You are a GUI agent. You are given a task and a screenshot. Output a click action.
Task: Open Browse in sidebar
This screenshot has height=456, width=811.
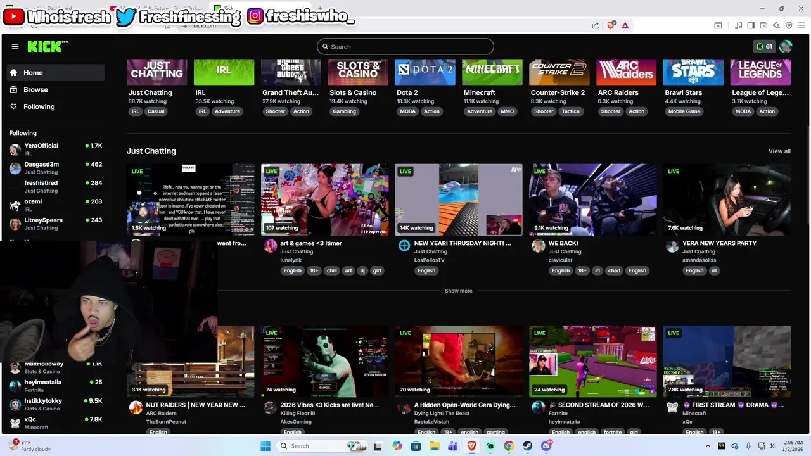pyautogui.click(x=56, y=89)
